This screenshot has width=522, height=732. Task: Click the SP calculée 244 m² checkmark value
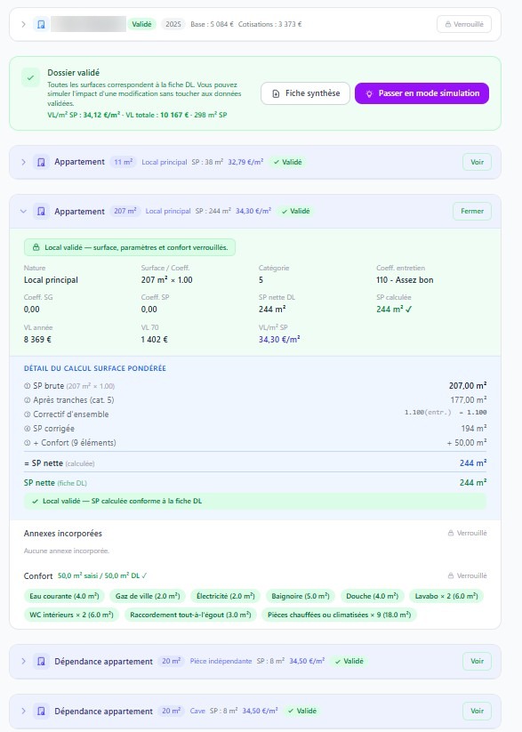point(394,309)
